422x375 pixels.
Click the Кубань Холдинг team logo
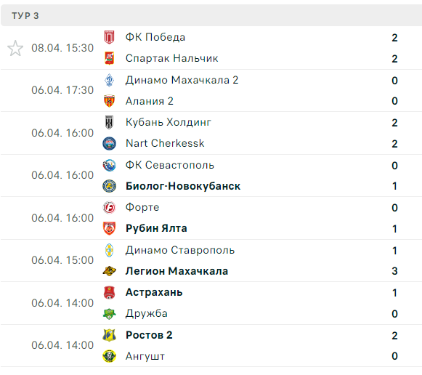coord(109,122)
